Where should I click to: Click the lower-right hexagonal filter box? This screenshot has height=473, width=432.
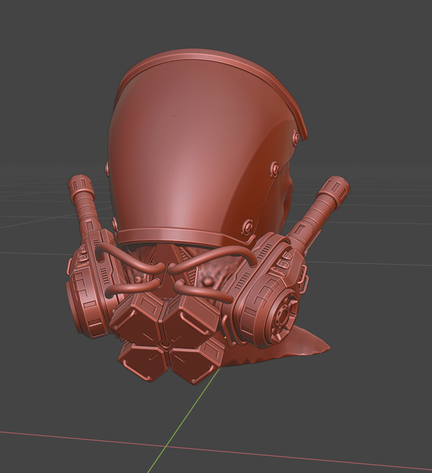tap(195, 362)
